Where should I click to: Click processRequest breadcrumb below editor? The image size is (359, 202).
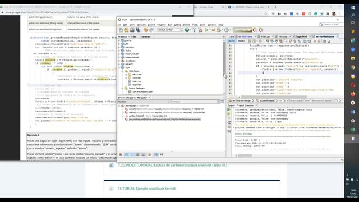267,100
